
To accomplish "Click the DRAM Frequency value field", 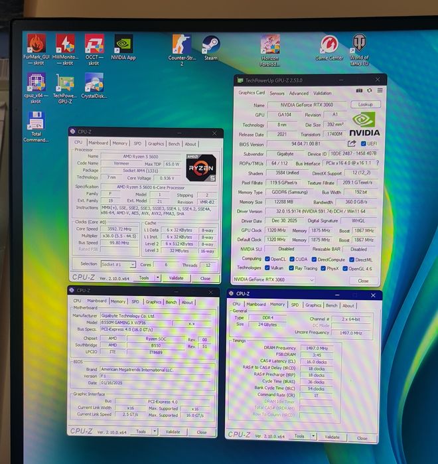I will 316,348.
